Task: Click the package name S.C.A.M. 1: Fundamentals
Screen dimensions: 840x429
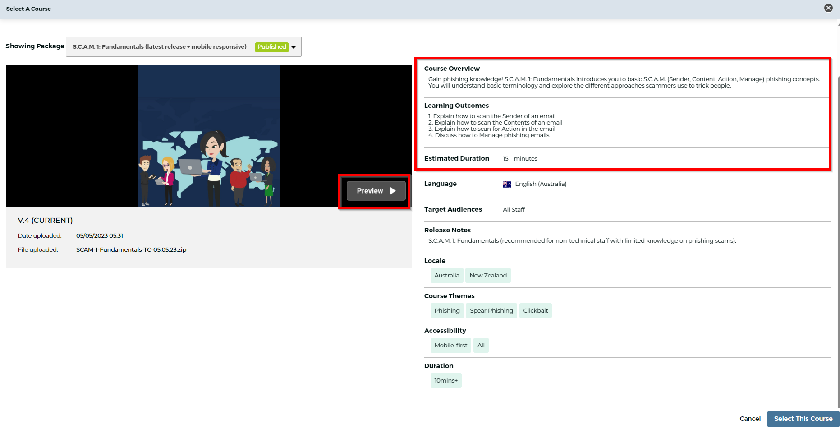Action: pos(160,47)
